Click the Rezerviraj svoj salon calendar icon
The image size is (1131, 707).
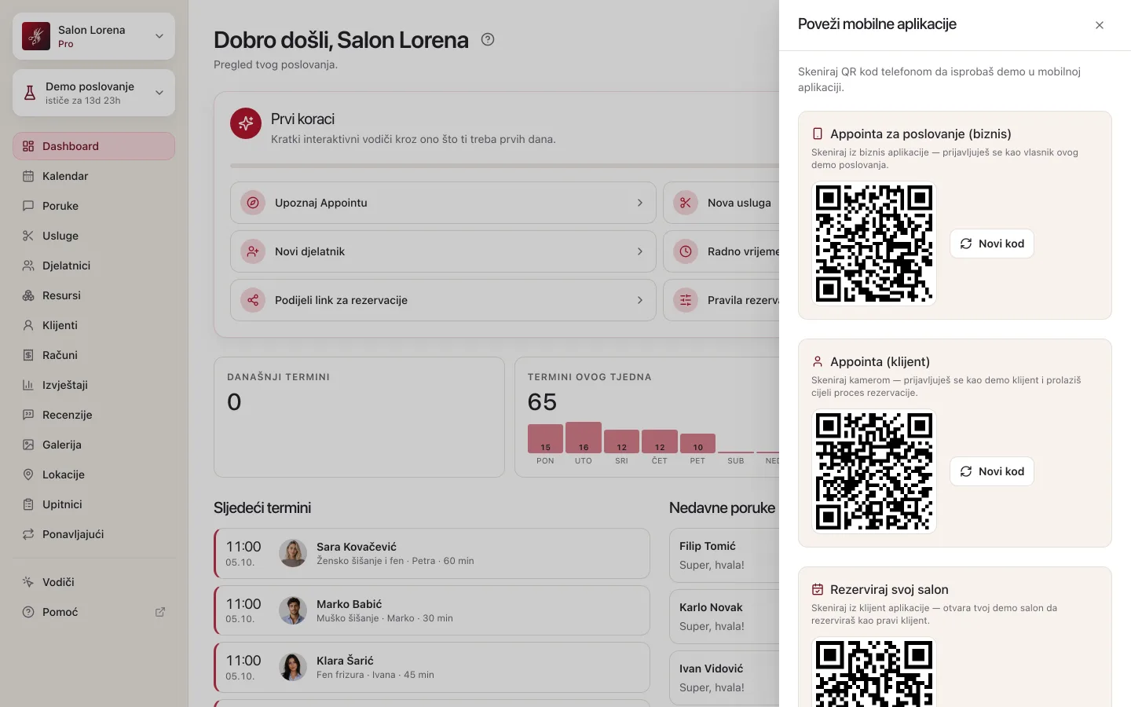pyautogui.click(x=818, y=589)
